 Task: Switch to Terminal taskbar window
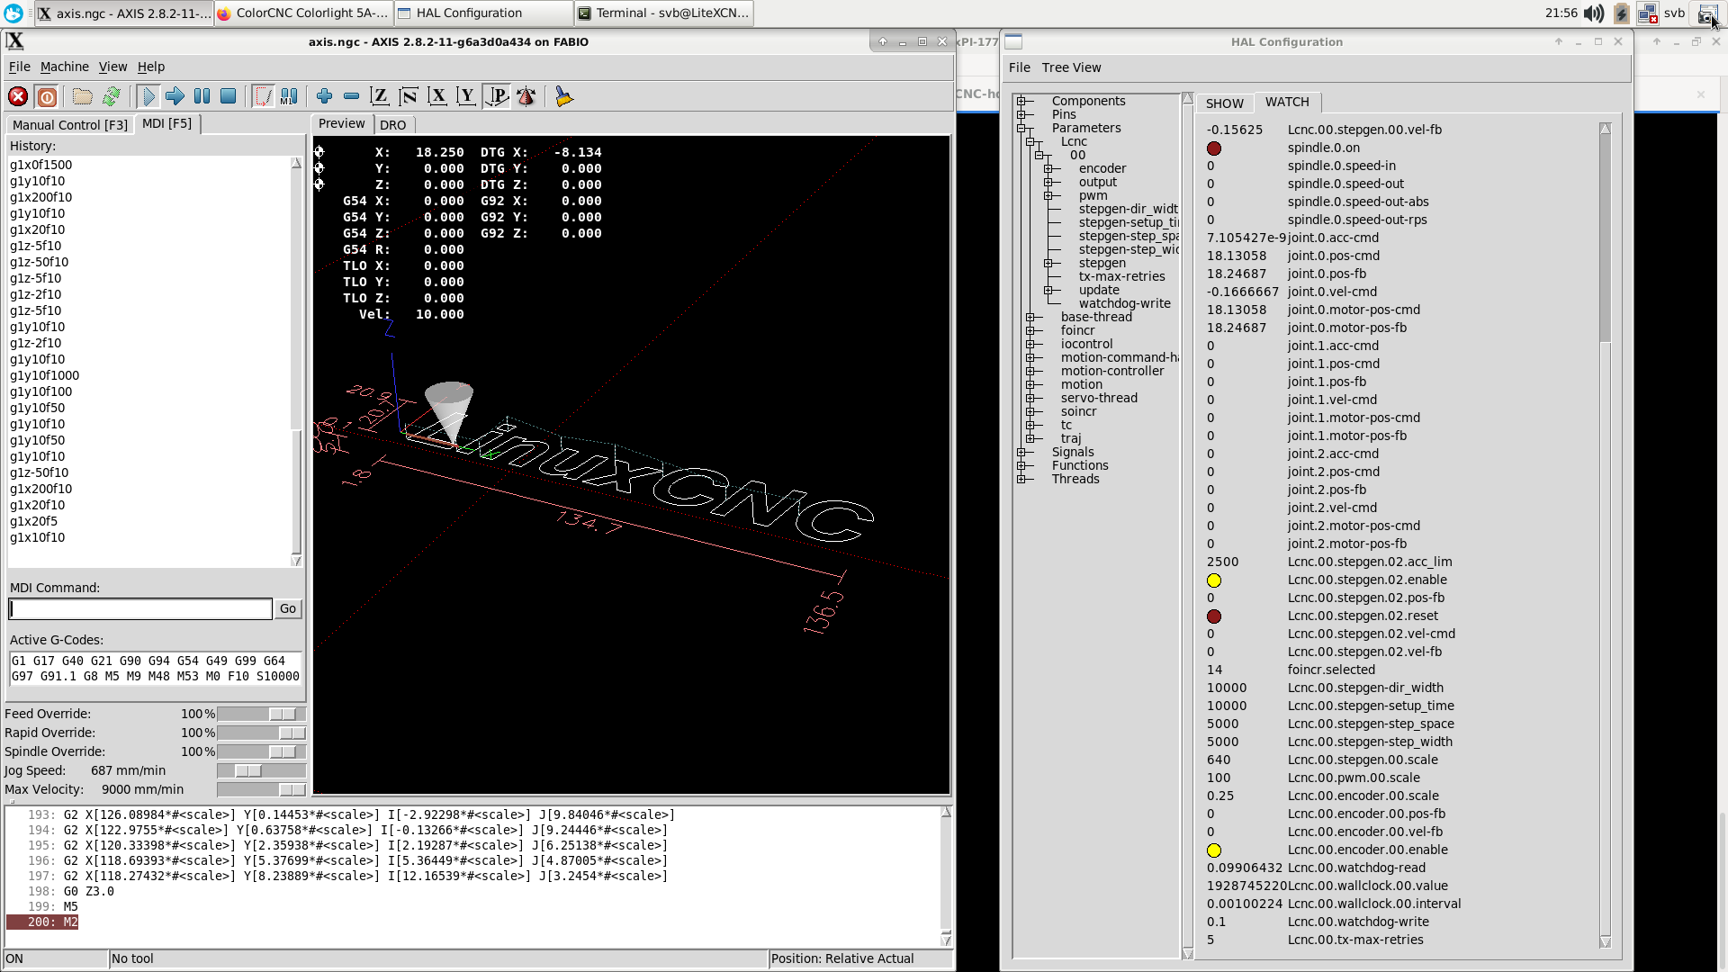pos(663,13)
